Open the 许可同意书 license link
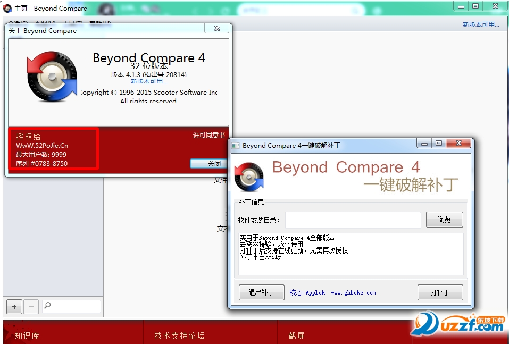Image resolution: width=509 pixels, height=344 pixels. point(208,135)
